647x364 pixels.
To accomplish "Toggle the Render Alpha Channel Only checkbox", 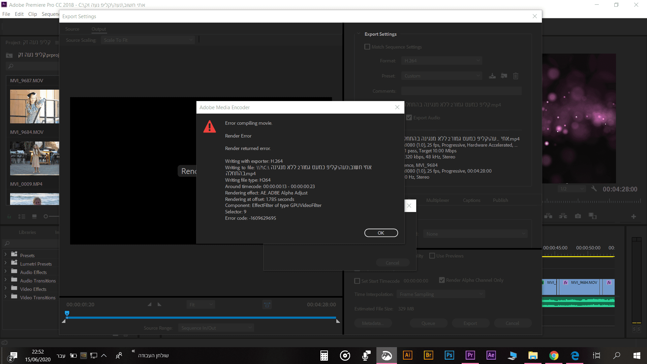I will pos(442,280).
